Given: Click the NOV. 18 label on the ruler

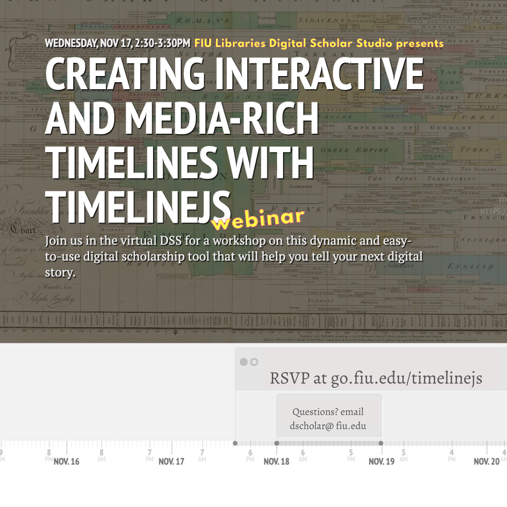Looking at the screenshot, I should tap(276, 461).
